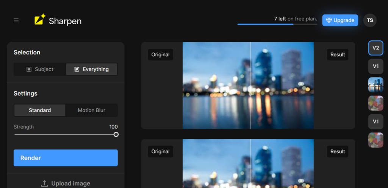Select Everything selection mode

tap(92, 69)
